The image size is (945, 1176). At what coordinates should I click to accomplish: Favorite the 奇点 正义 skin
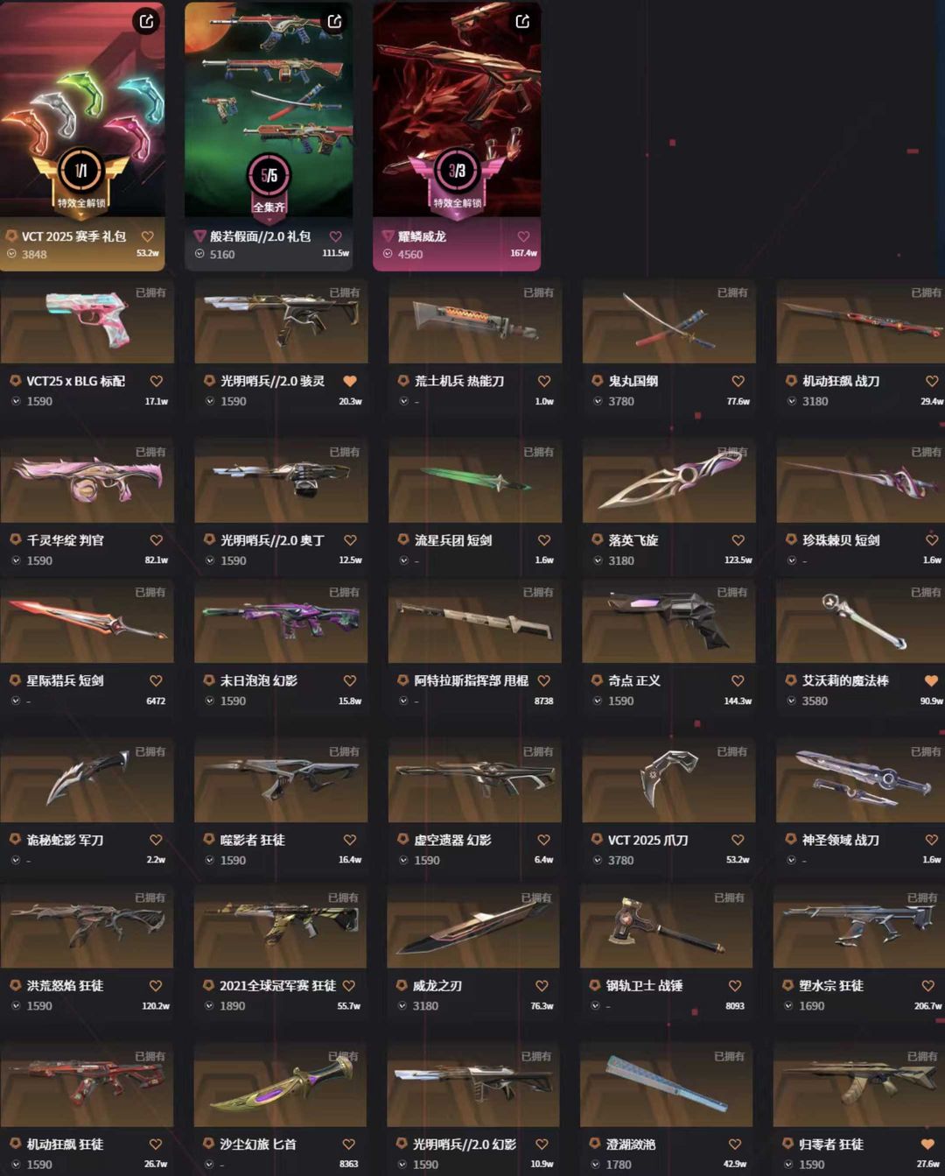[738, 680]
